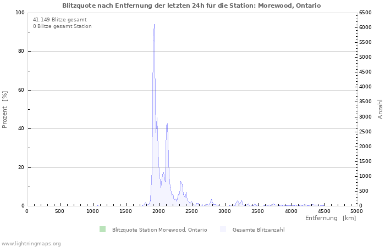
Task: Click the second peak near 2100 km
Action: [167, 124]
